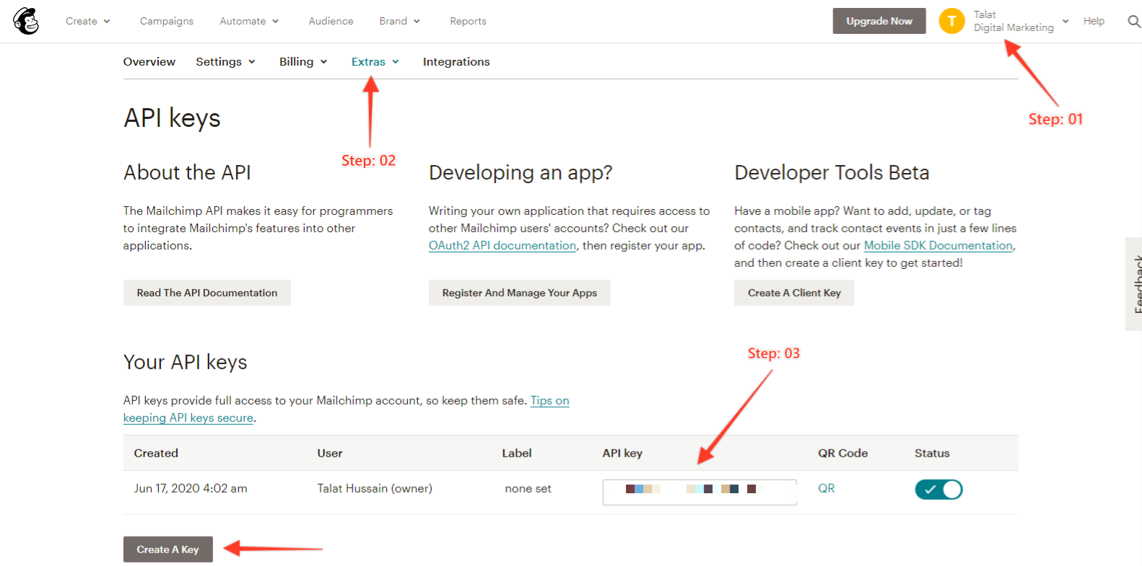Expand the Billing submenu

pyautogui.click(x=303, y=62)
